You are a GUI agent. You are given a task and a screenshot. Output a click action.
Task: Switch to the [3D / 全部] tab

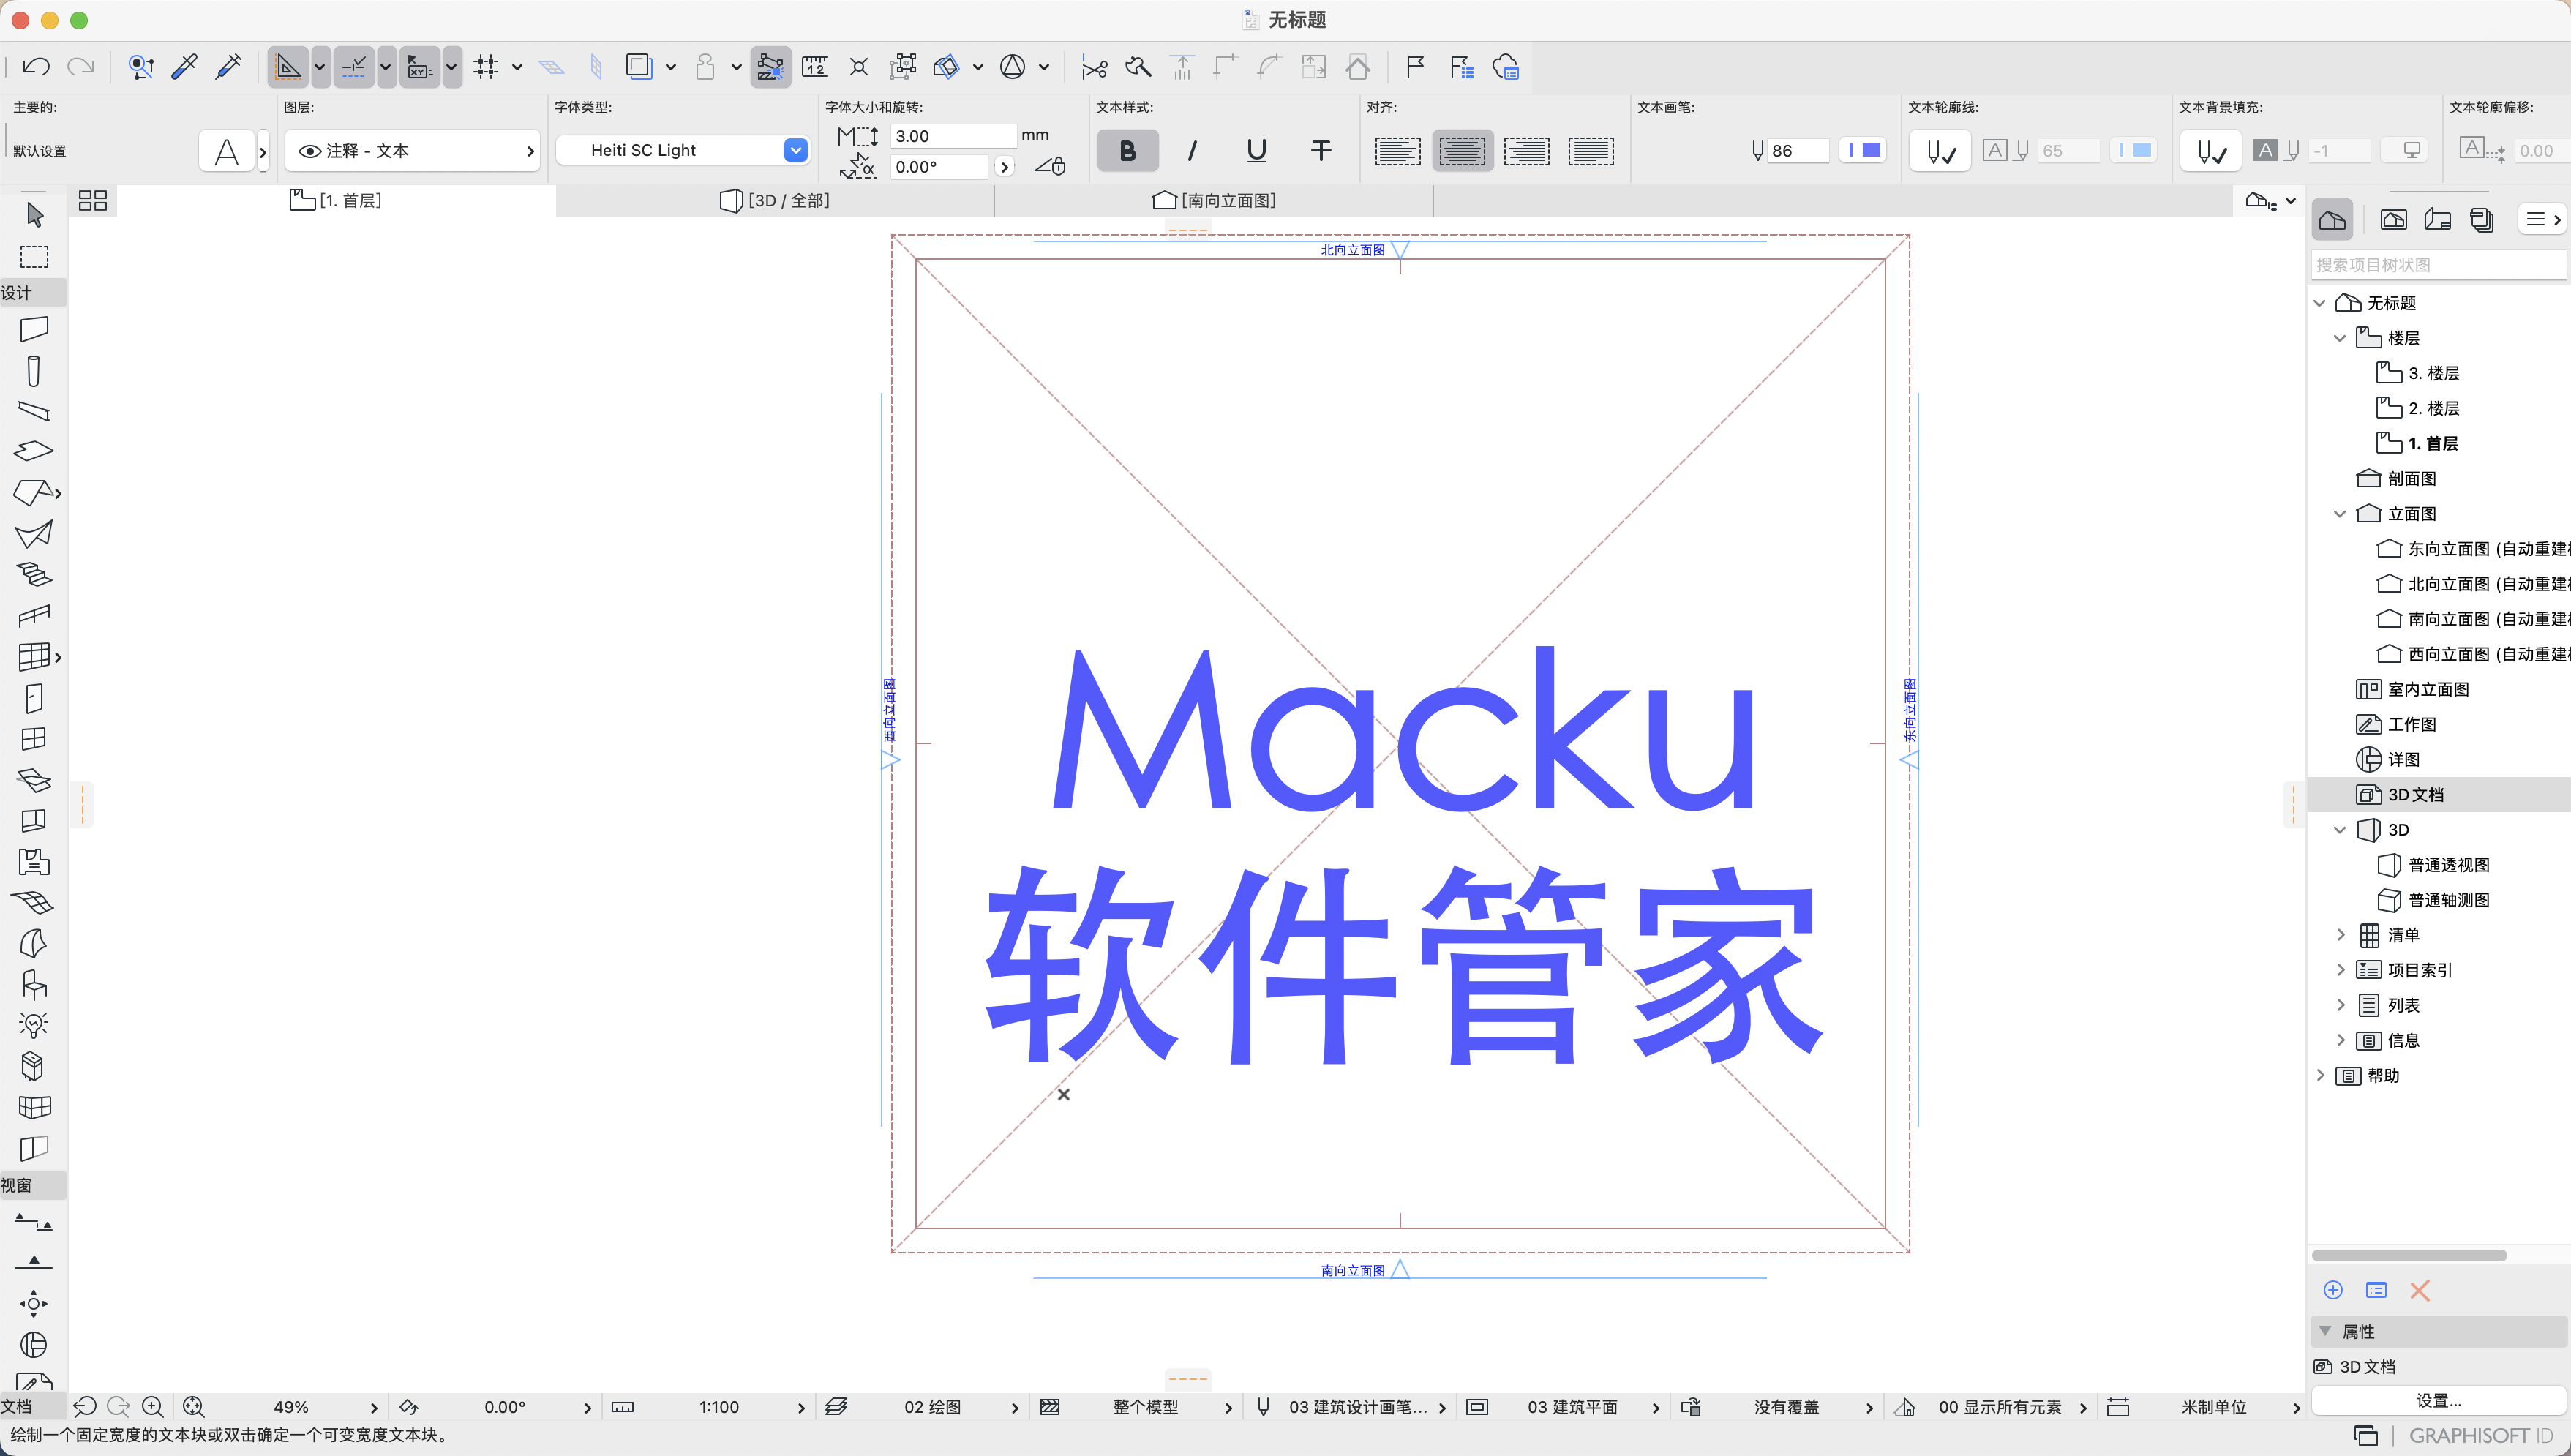[775, 200]
